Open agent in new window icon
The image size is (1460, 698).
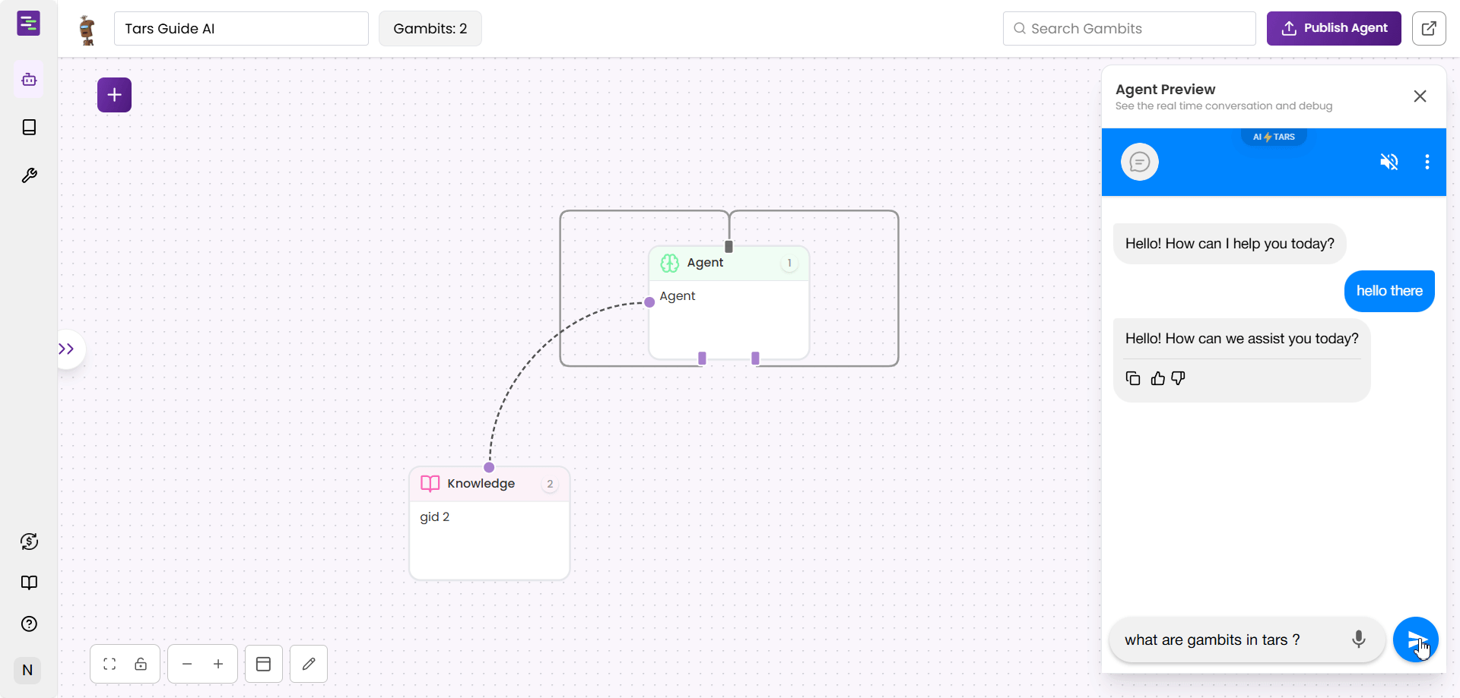(1429, 29)
